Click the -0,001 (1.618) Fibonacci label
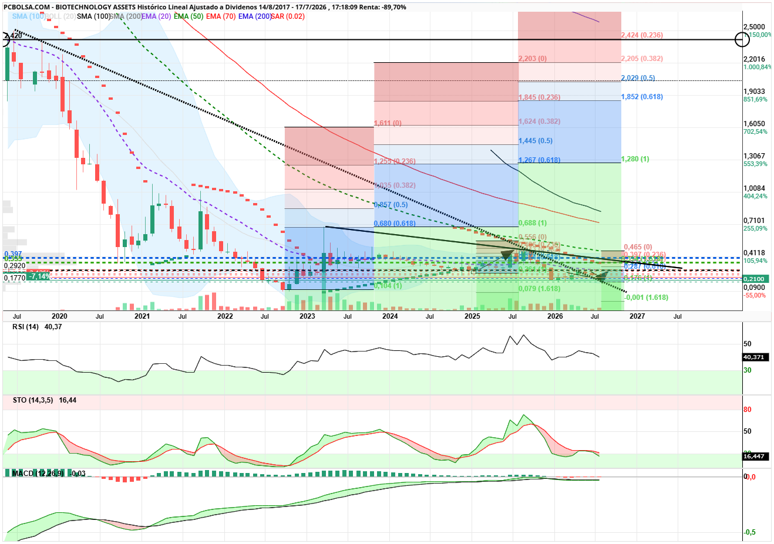Image resolution: width=774 pixels, height=544 pixels. point(646,298)
